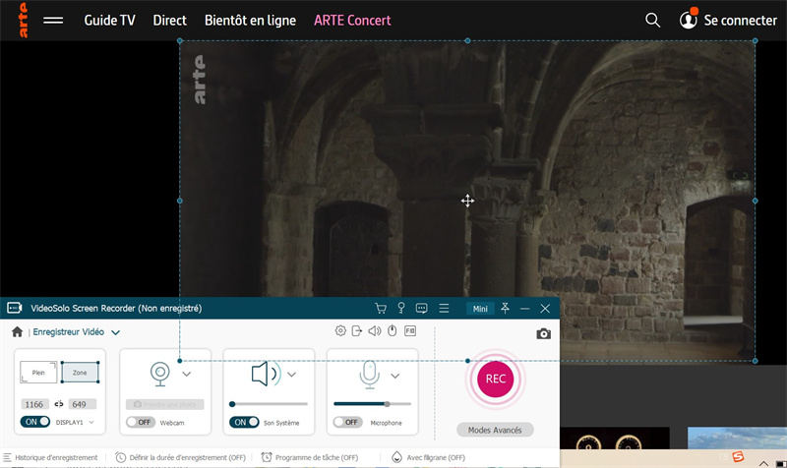
Task: Open ARTE site search magnifier
Action: (x=652, y=20)
